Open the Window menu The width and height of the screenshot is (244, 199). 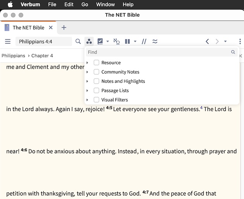(105, 4)
